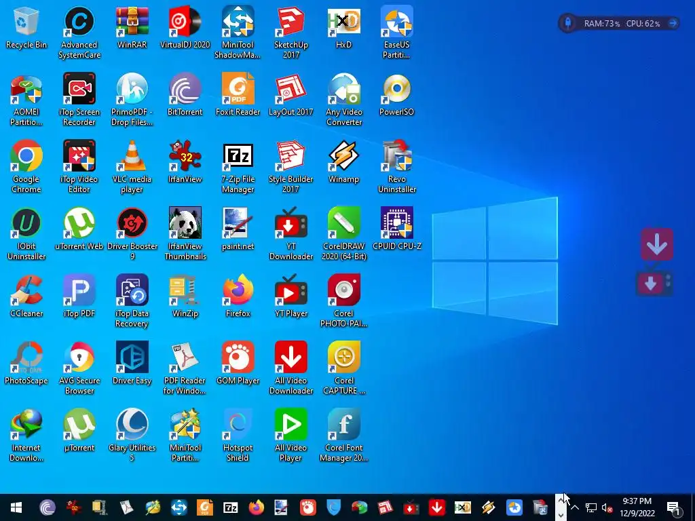Open the Driver Easy shortcut
Viewport: 695px width, 521px height.
pos(132,364)
